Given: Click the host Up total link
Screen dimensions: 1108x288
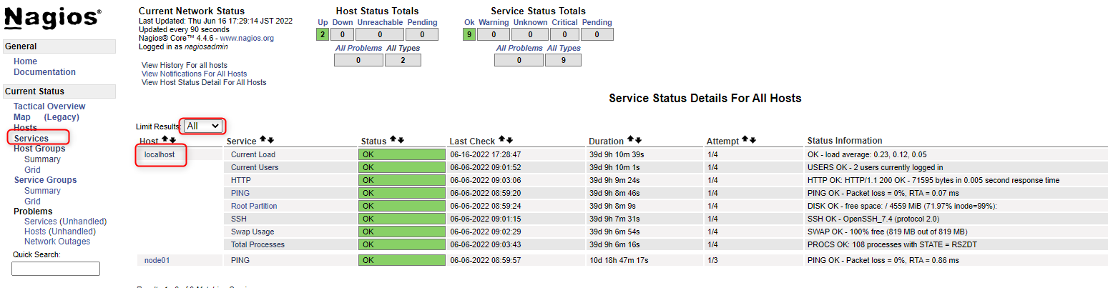Looking at the screenshot, I should coord(323,23).
